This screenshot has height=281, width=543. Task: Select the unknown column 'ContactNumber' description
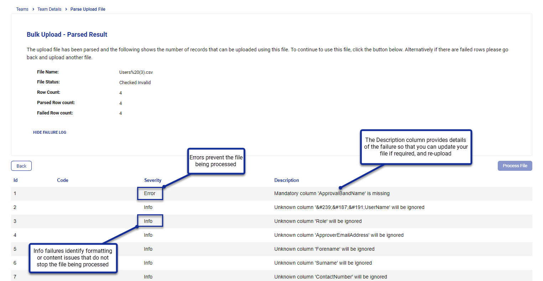click(330, 277)
